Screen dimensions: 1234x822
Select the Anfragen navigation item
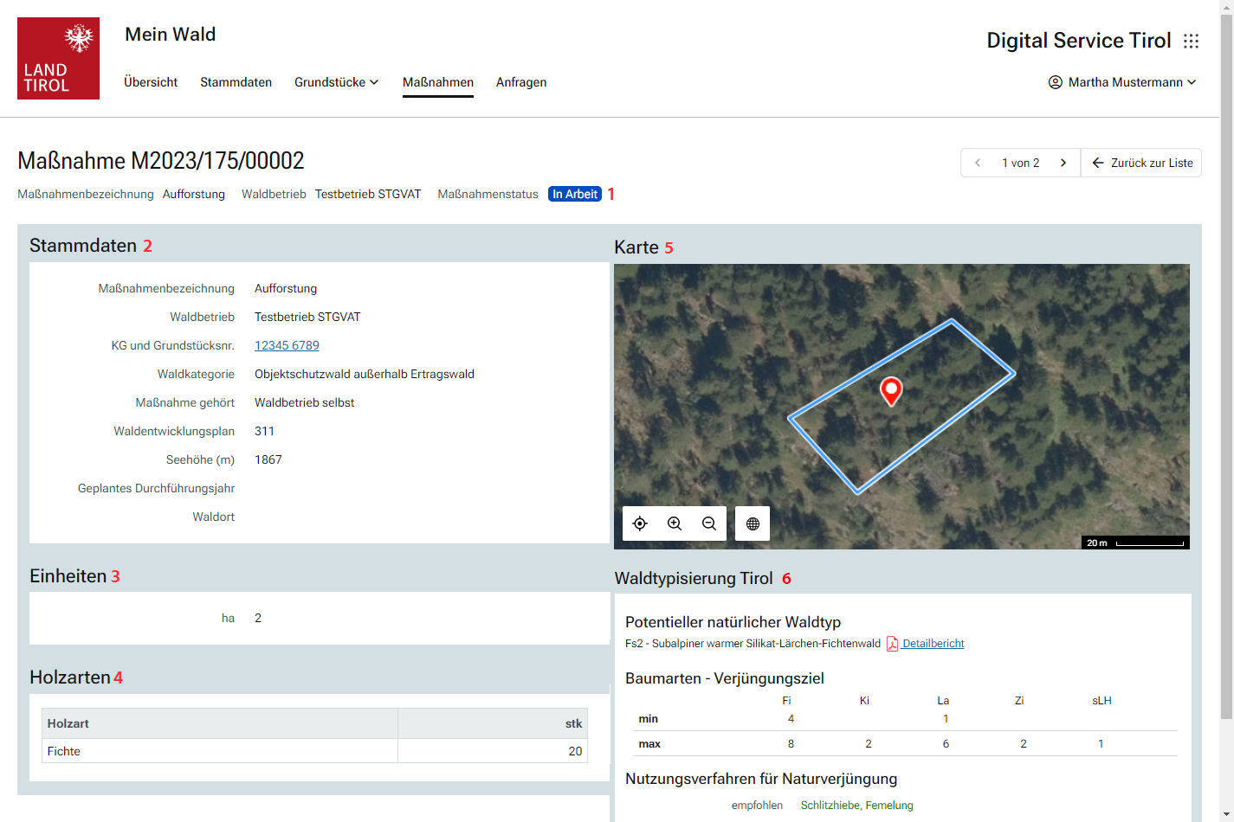click(x=521, y=82)
